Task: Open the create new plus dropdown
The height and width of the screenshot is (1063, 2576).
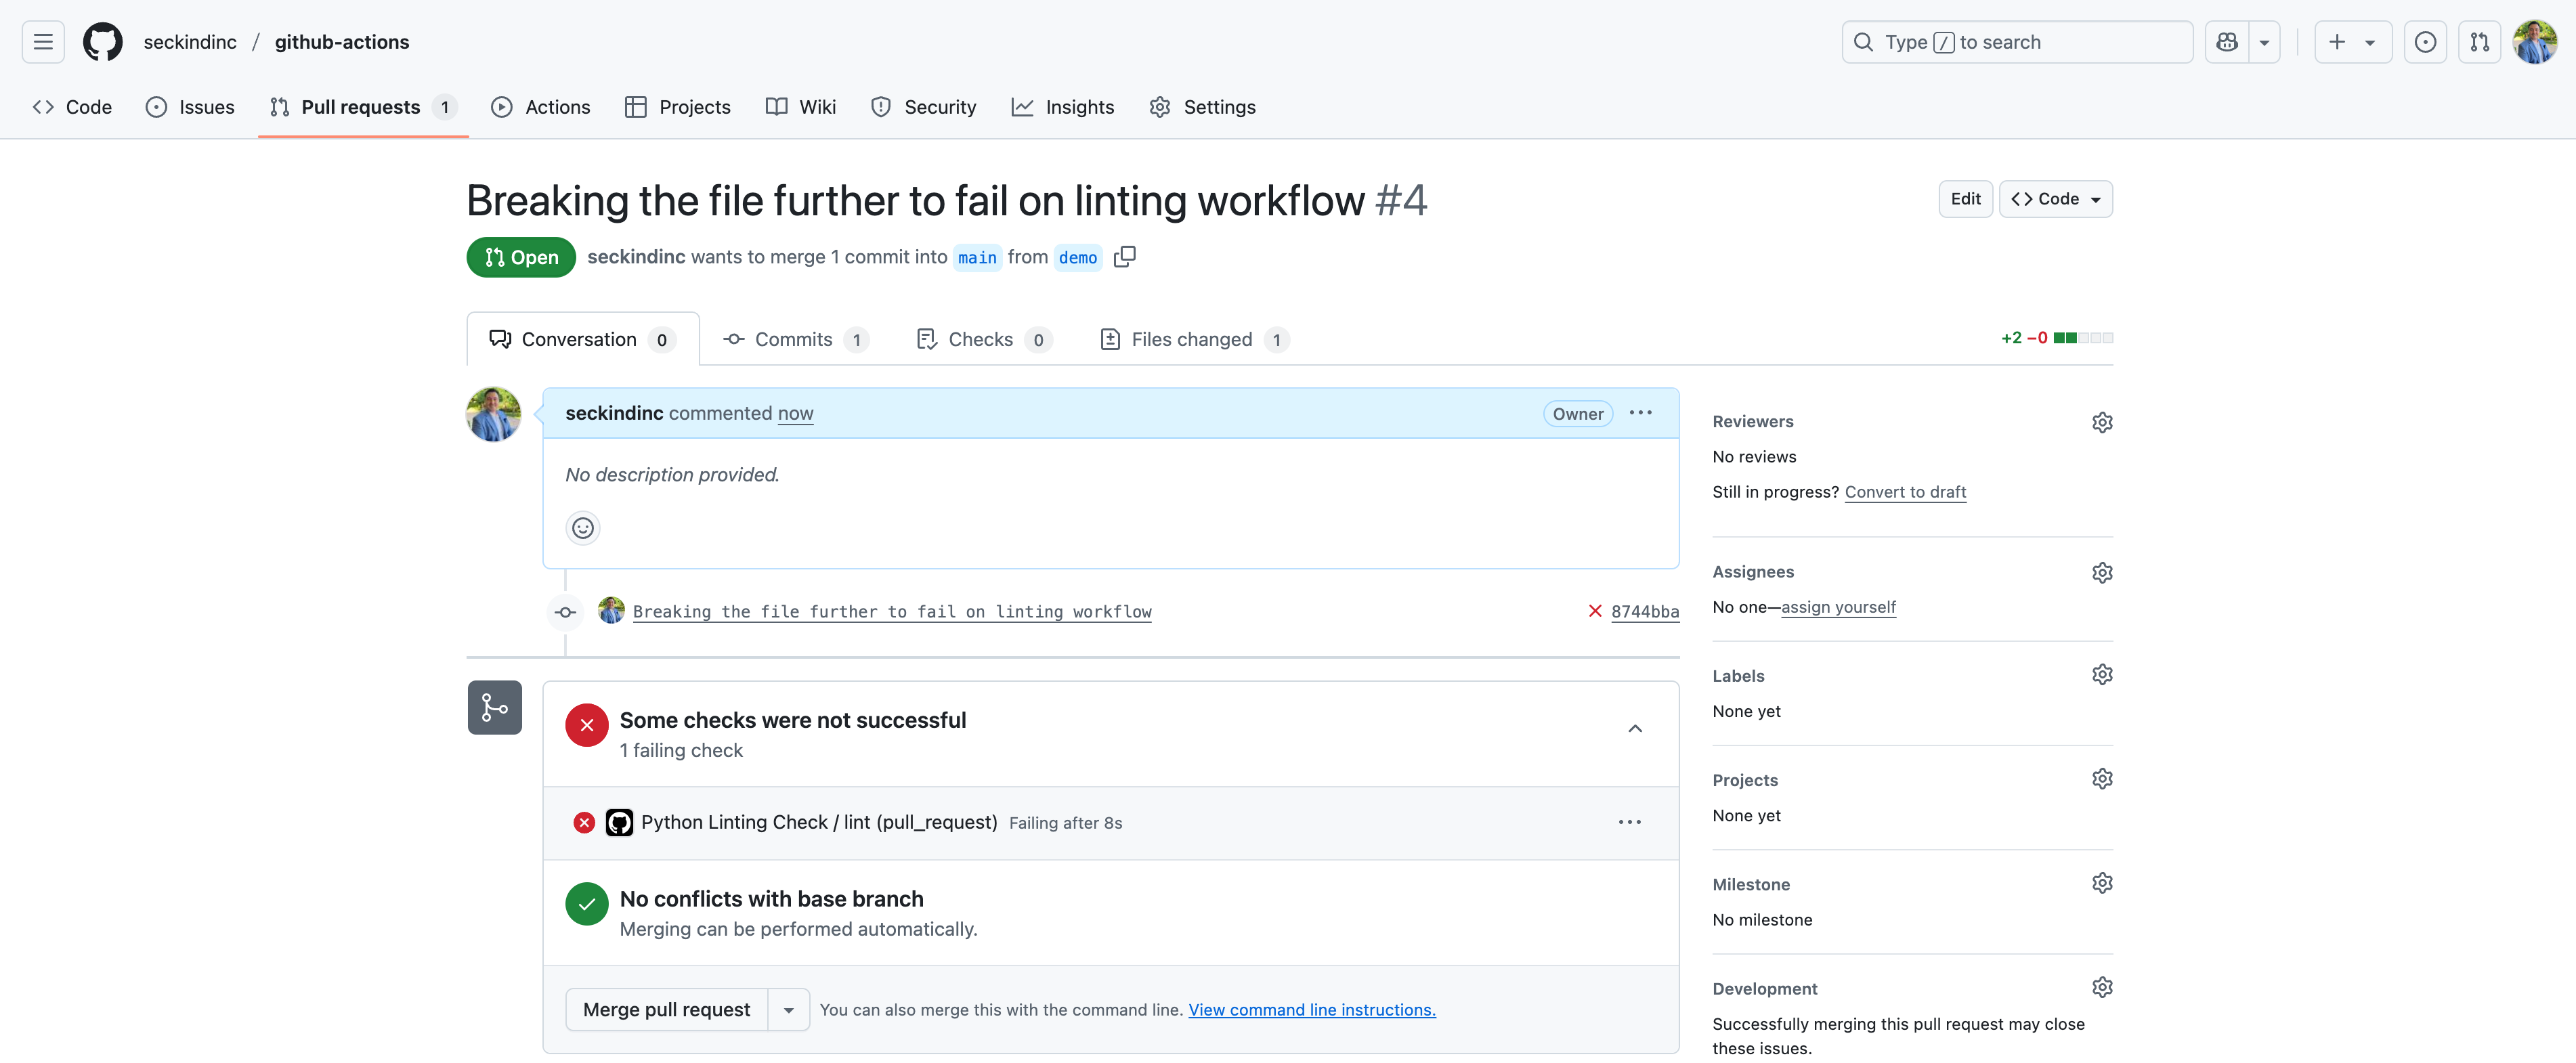Action: 2352,42
